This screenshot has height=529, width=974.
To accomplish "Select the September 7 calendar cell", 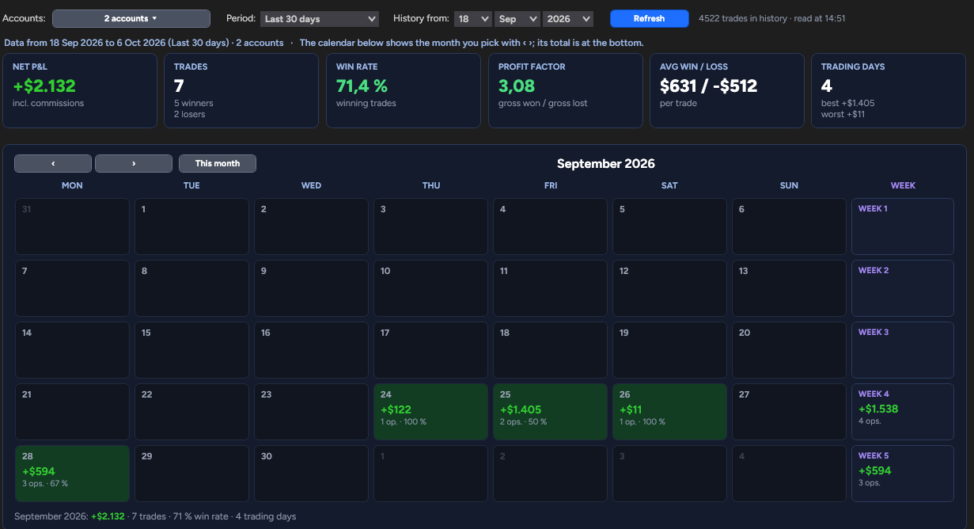I will pyautogui.click(x=72, y=288).
